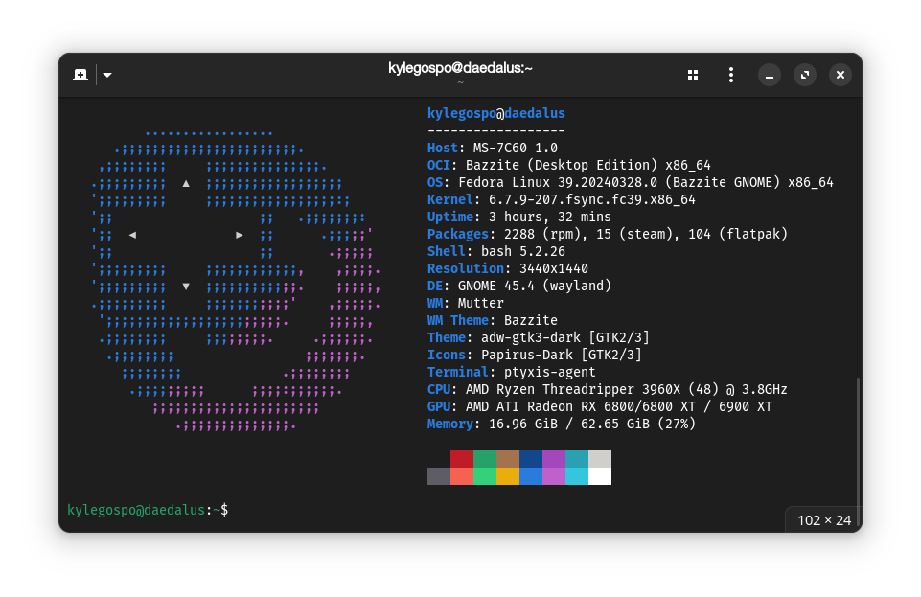Click the up arrow in the ASCII logo
921x597 pixels.
coord(186,183)
